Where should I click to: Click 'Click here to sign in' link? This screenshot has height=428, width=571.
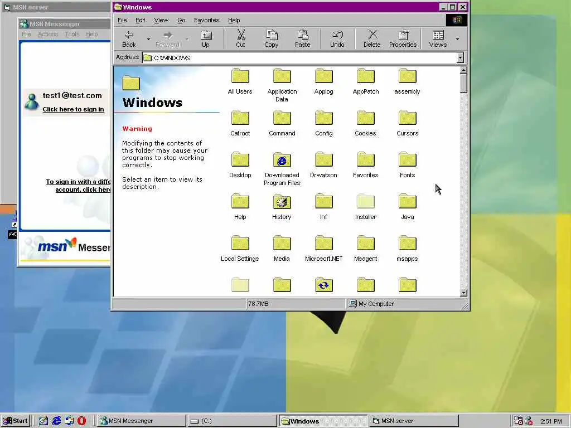click(73, 109)
